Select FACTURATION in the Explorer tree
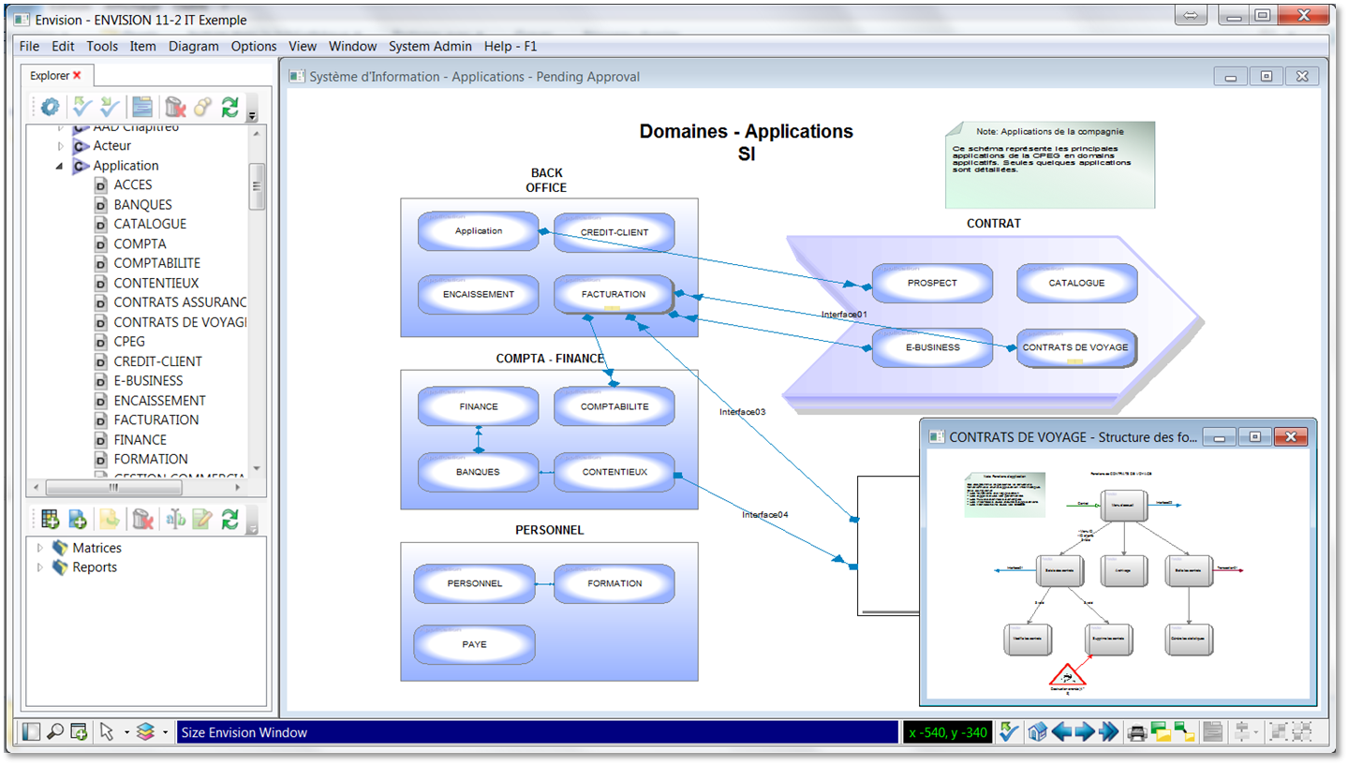This screenshot has height=765, width=1348. tap(156, 419)
